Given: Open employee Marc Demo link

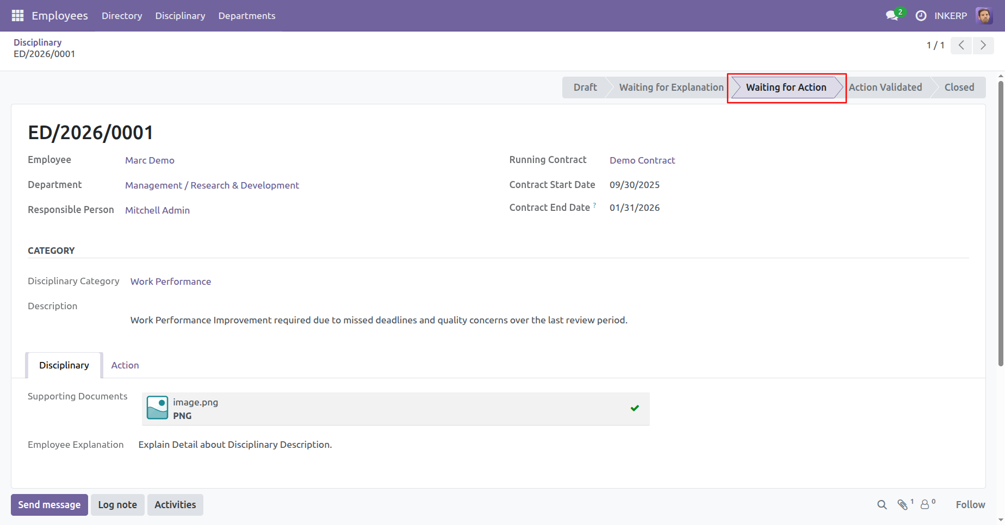Looking at the screenshot, I should [150, 160].
